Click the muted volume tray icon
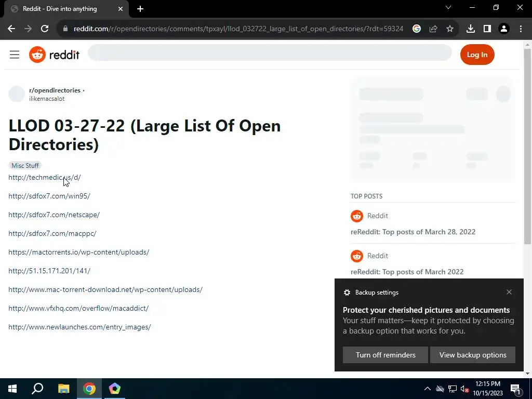Image resolution: width=532 pixels, height=399 pixels. [465, 389]
